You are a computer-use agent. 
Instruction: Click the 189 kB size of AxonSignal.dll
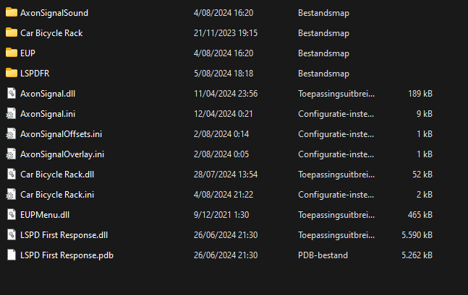click(x=420, y=93)
